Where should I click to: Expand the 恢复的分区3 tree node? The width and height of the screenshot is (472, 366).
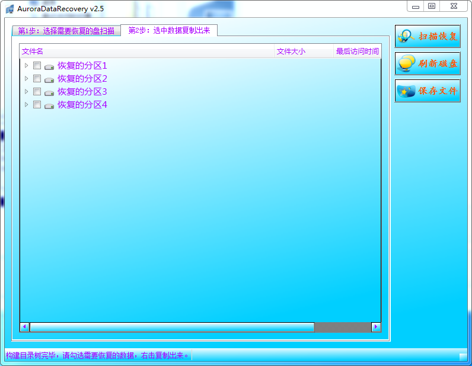tap(27, 91)
